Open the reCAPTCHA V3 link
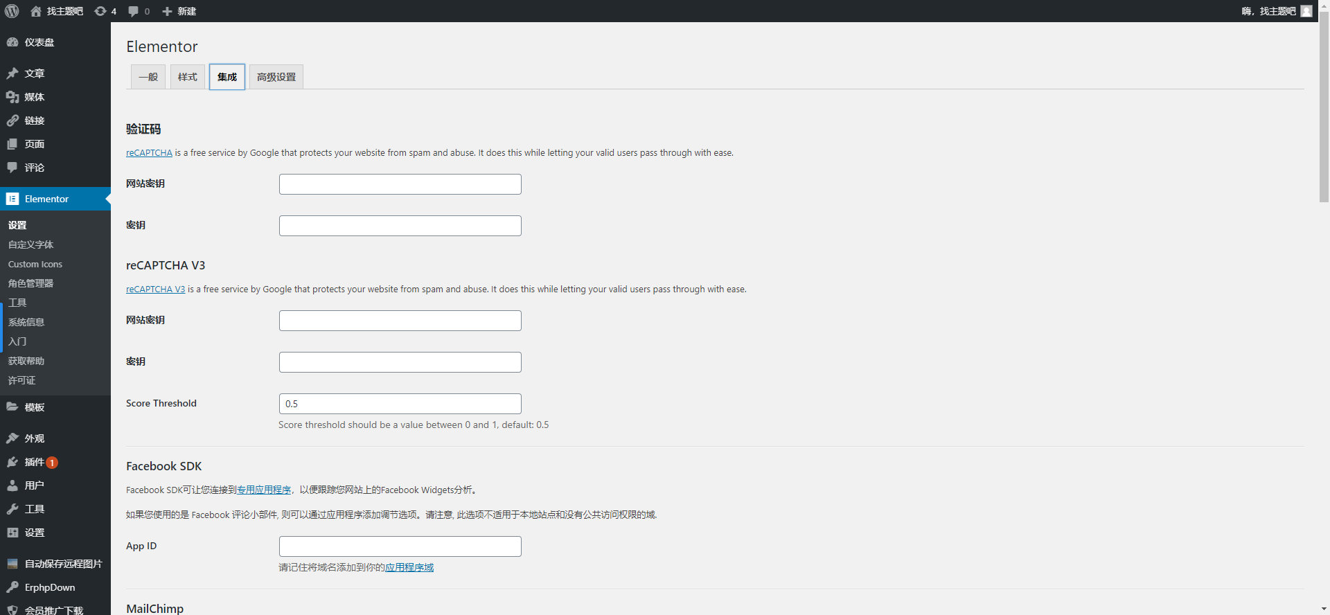The width and height of the screenshot is (1330, 615). pos(155,289)
